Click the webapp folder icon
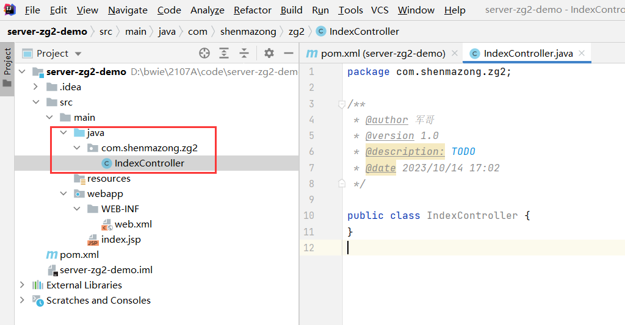This screenshot has height=325, width=625. click(79, 194)
